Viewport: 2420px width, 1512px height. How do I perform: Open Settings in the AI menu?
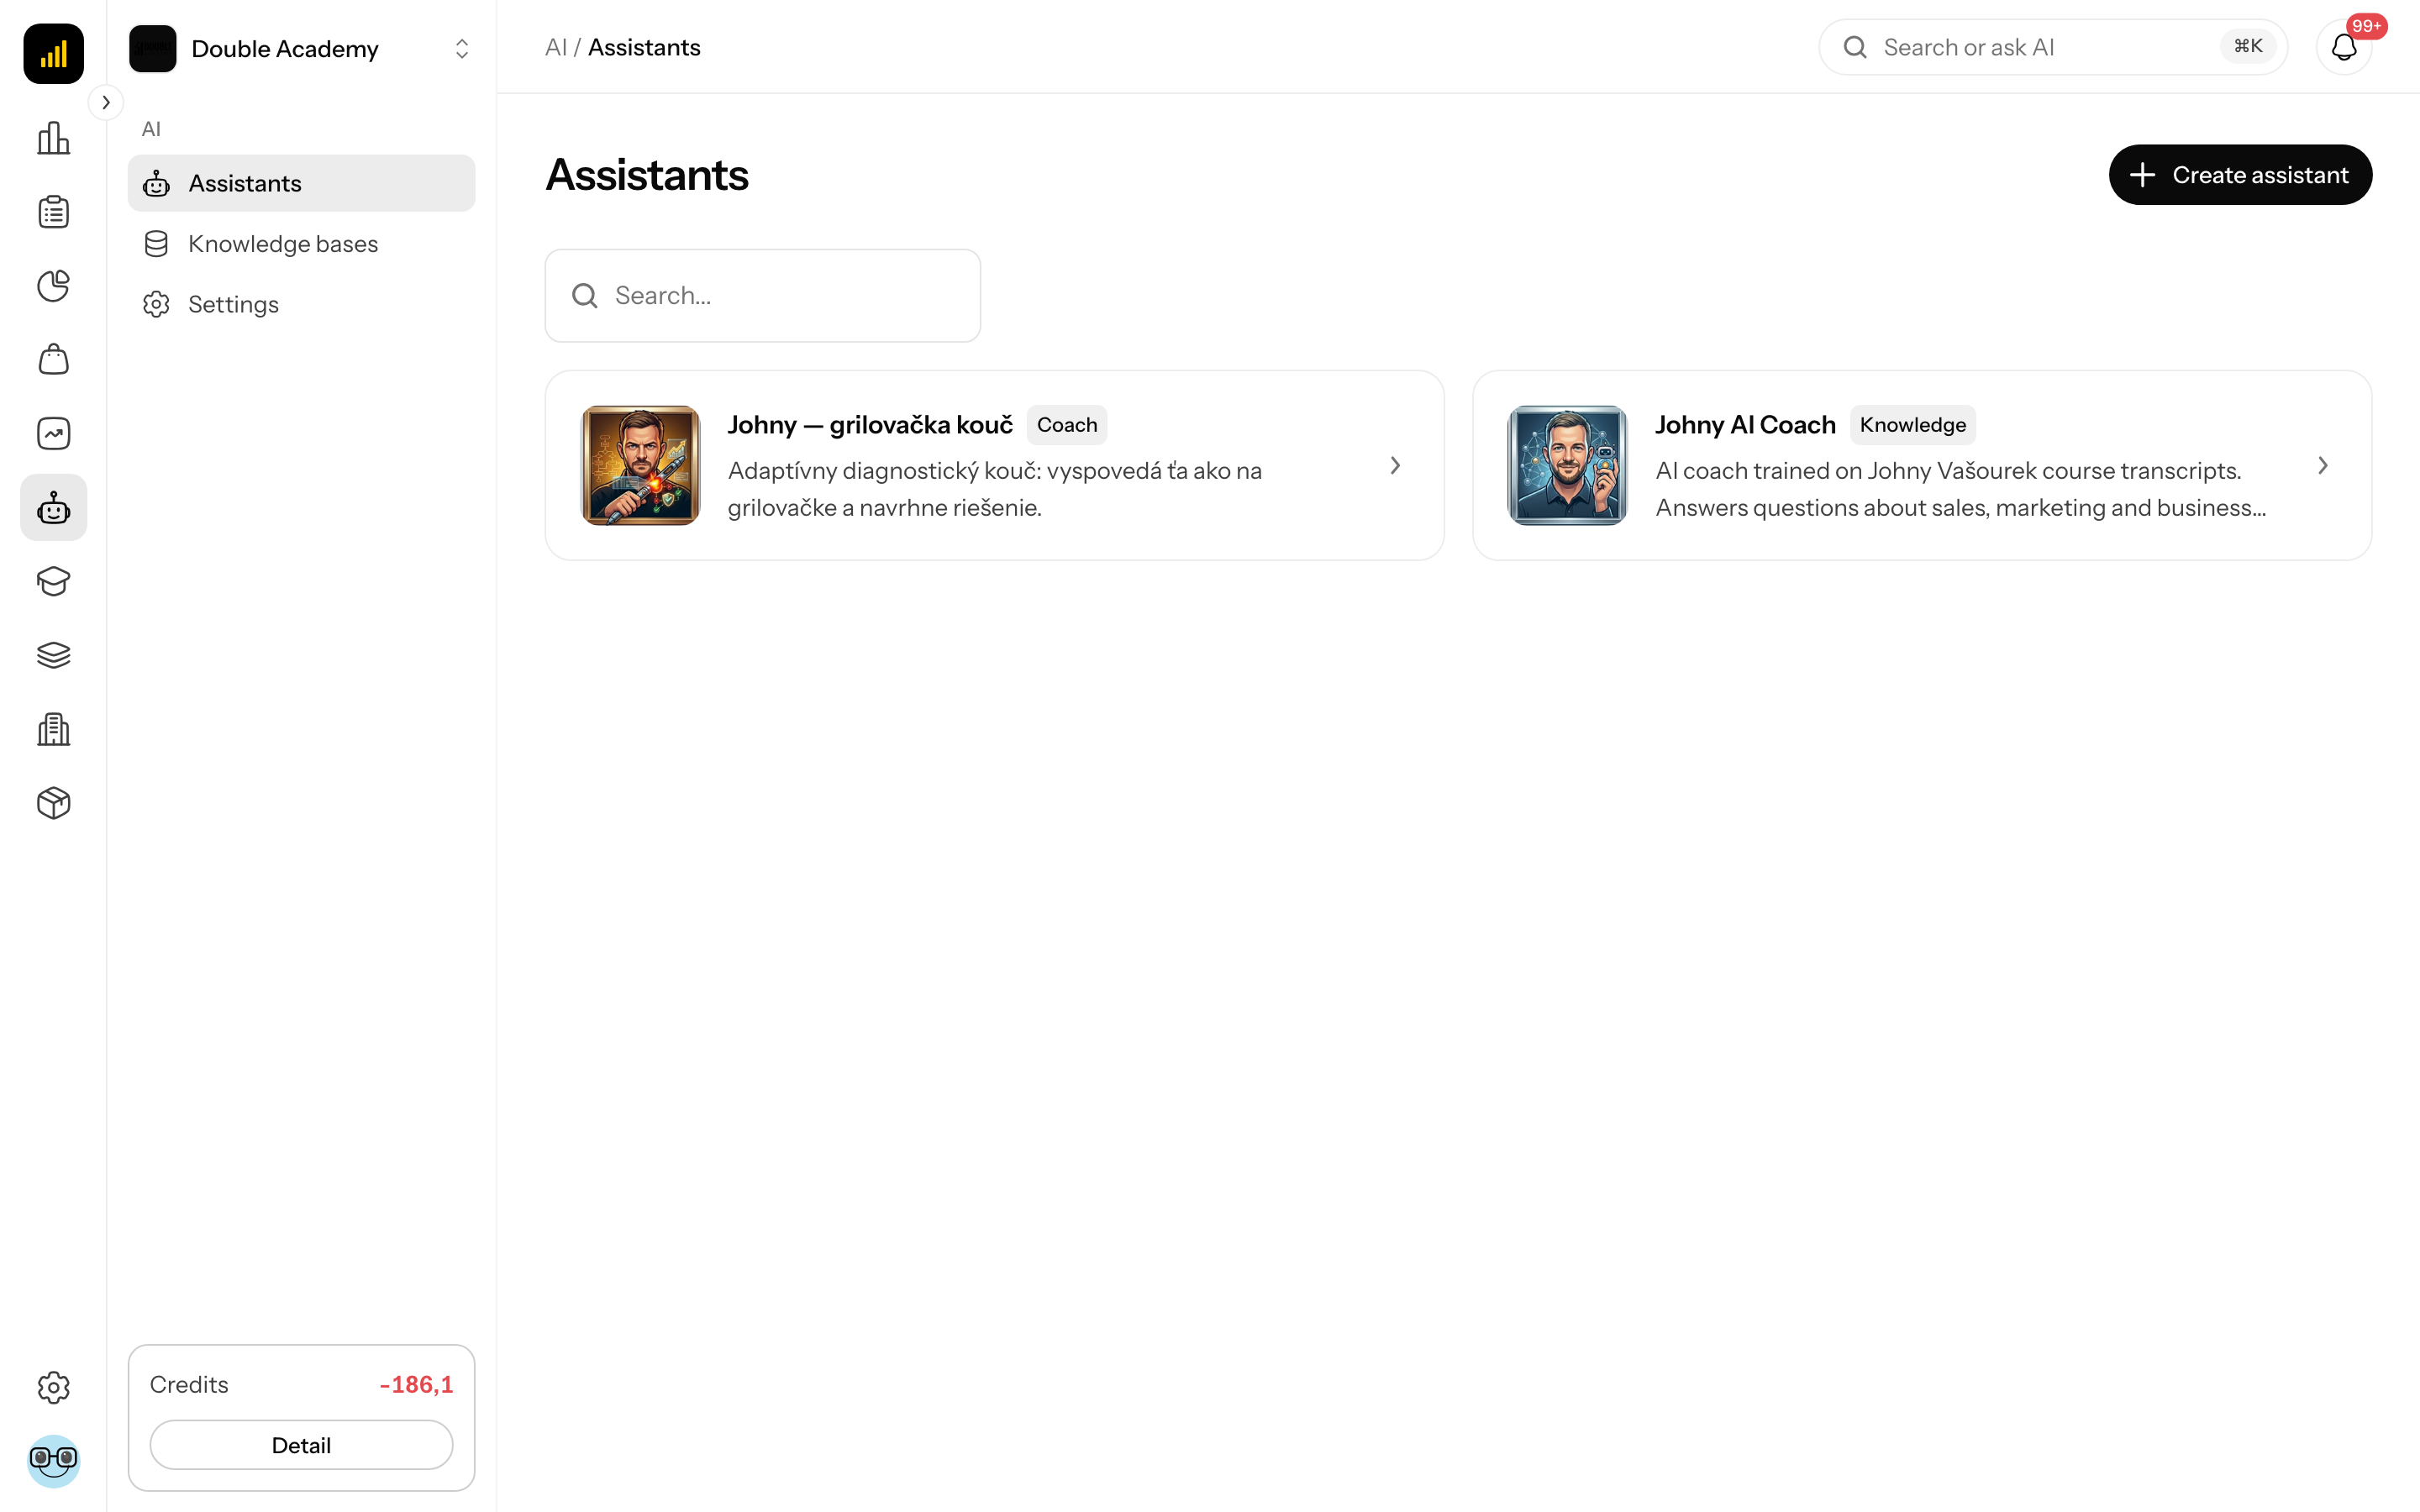coord(301,304)
